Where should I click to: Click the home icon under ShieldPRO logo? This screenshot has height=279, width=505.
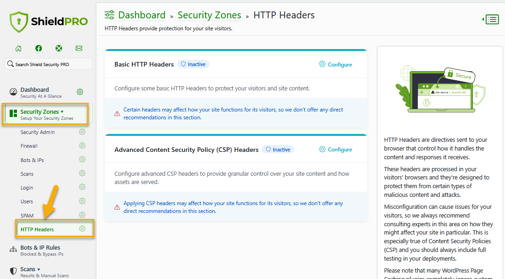(x=18, y=48)
